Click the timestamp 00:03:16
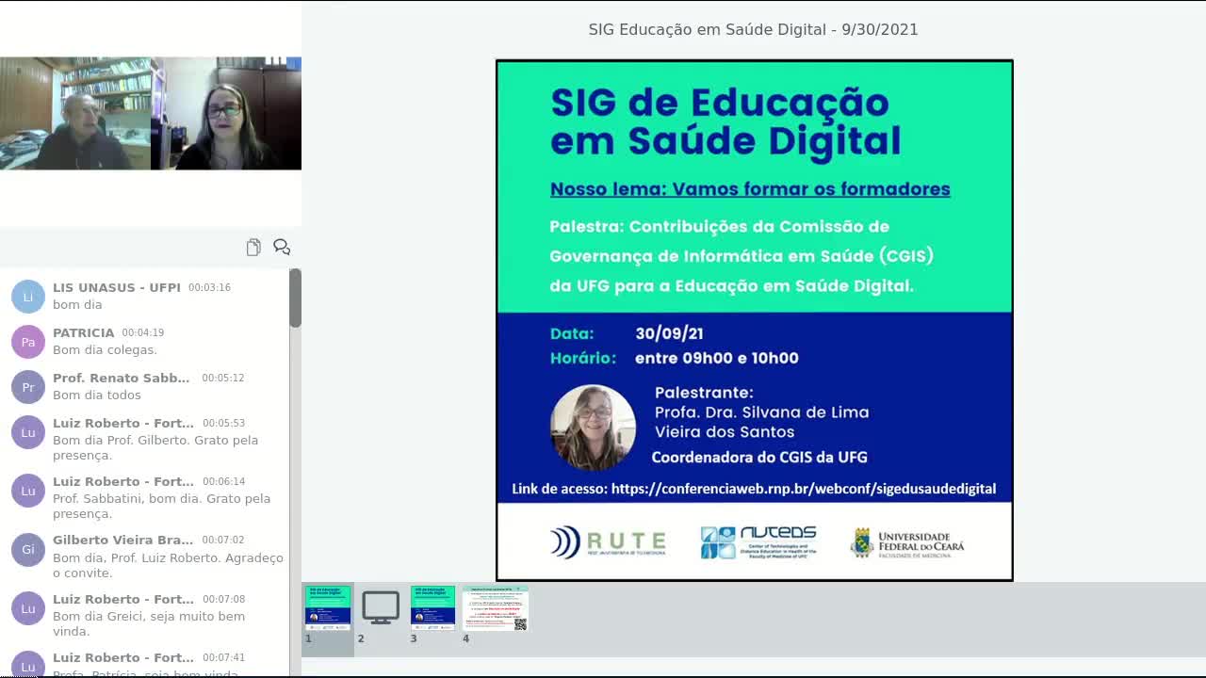 (209, 287)
